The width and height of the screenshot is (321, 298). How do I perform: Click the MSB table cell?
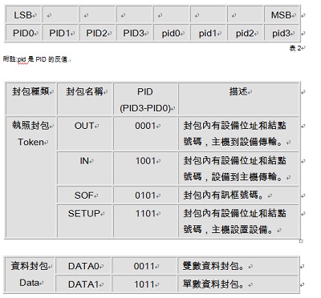pos(282,15)
